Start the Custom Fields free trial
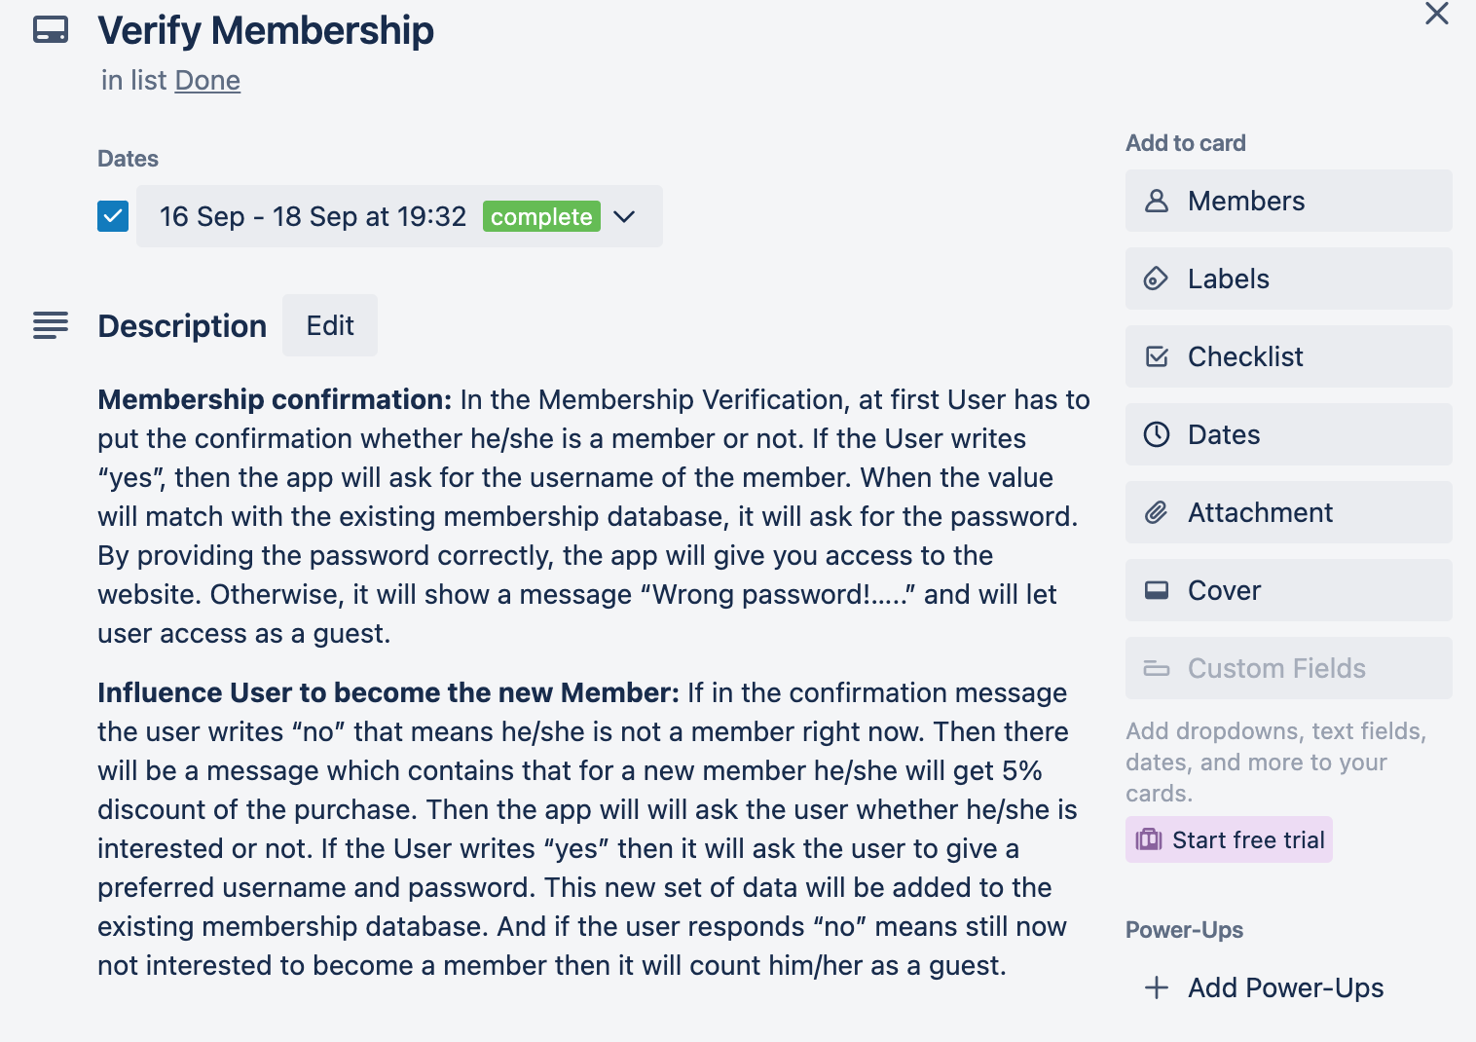Image resolution: width=1476 pixels, height=1042 pixels. 1229,839
